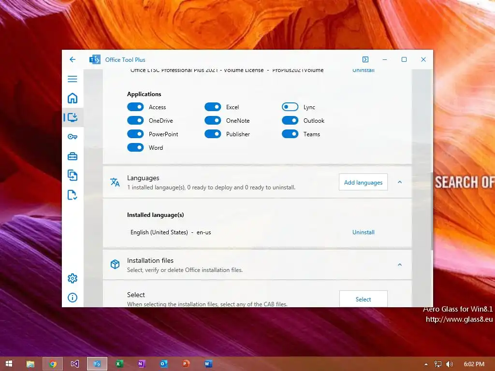Open the About info icon
The width and height of the screenshot is (495, 371).
pos(73,298)
